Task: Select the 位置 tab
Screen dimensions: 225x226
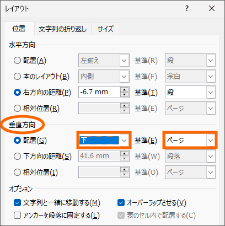Action: 19,29
